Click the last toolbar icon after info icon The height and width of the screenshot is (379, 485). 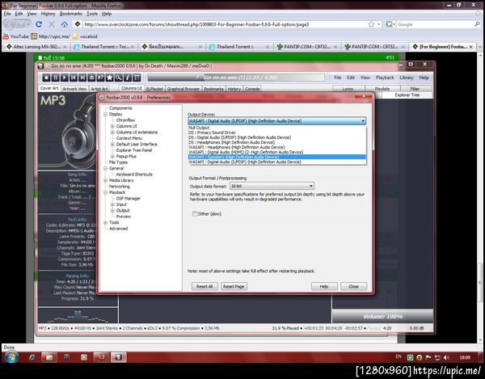(137, 78)
